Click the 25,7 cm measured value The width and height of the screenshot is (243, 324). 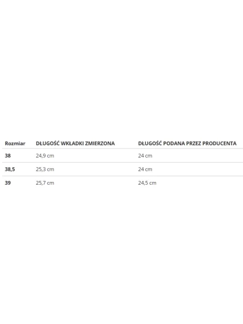click(x=45, y=183)
